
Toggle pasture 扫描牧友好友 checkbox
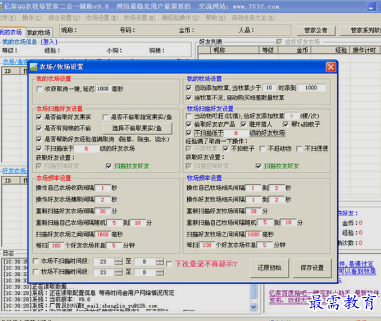click(258, 166)
